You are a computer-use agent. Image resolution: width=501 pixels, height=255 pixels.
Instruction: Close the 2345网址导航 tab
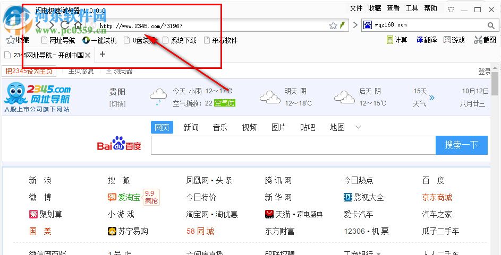(88, 56)
